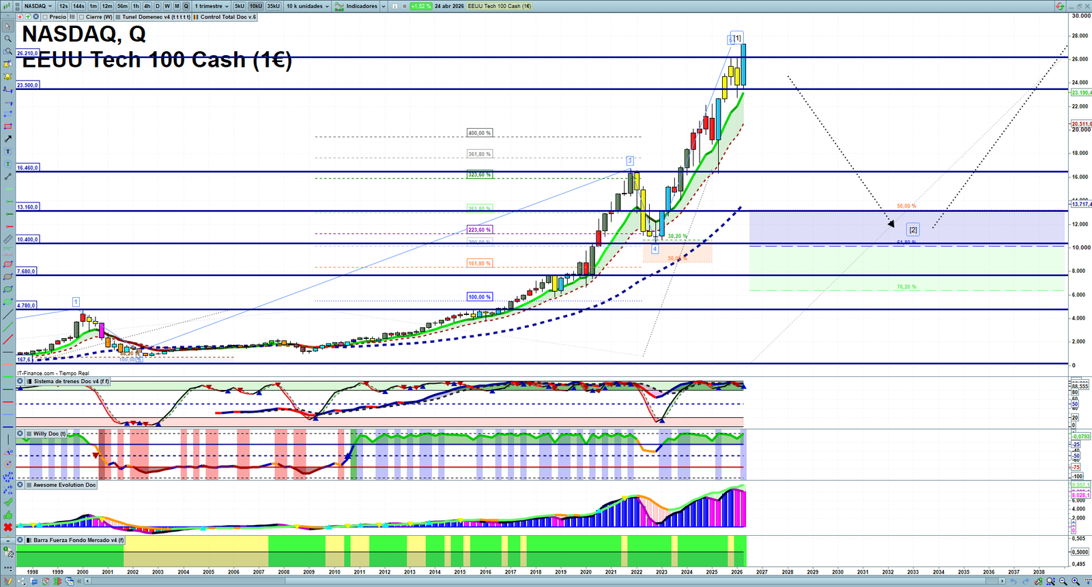Open the list icon next to Precio
This screenshot has height=587, width=1092.
pos(72,17)
